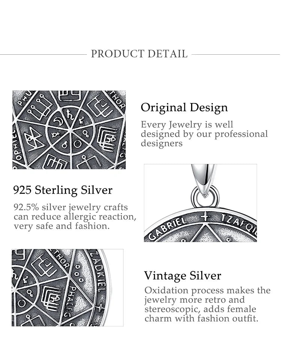This screenshot has width=281, height=347.
Task: Select the "925 Sterling Silver" heading
Action: [x=63, y=190]
